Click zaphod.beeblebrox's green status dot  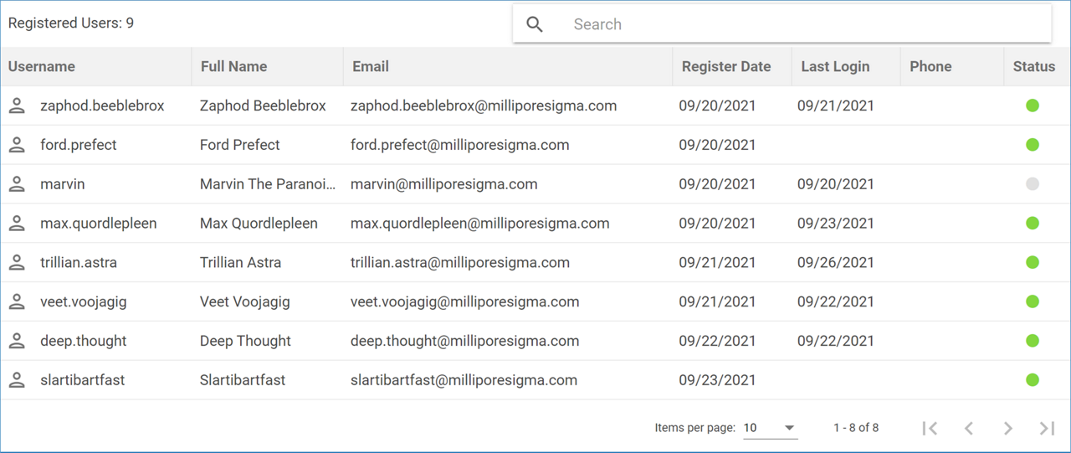(1033, 106)
